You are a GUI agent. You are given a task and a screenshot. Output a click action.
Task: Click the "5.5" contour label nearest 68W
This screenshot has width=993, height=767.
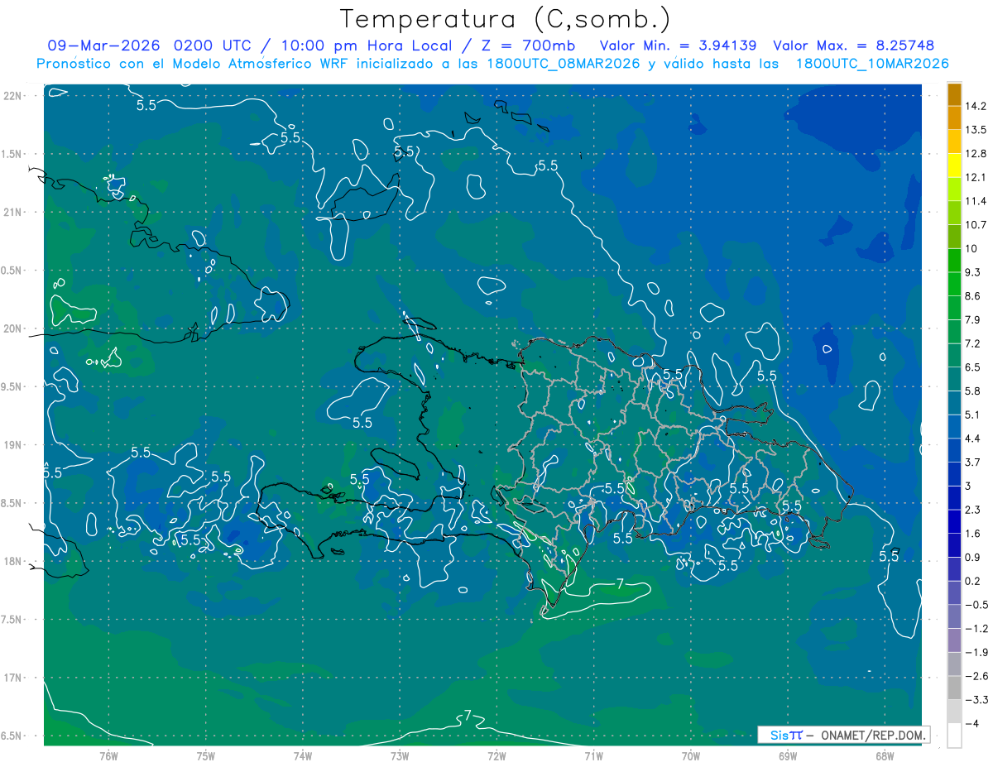pyautogui.click(x=889, y=556)
